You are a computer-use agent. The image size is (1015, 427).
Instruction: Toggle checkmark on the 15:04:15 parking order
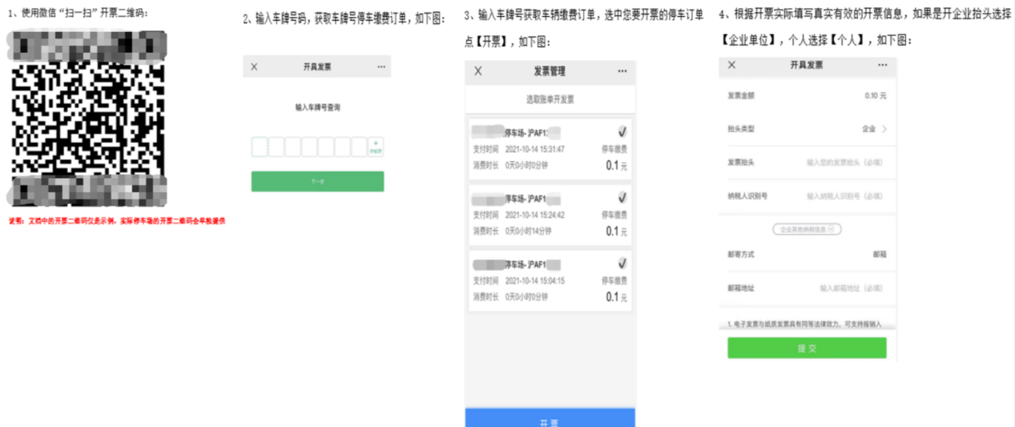622,264
